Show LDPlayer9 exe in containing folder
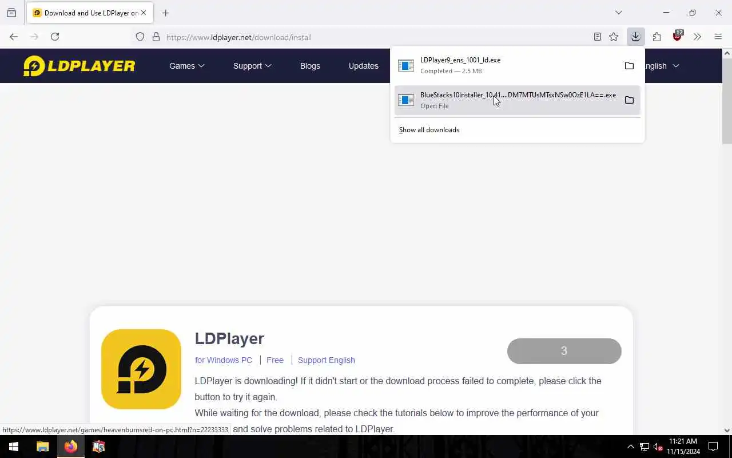The image size is (732, 458). pos(629,65)
